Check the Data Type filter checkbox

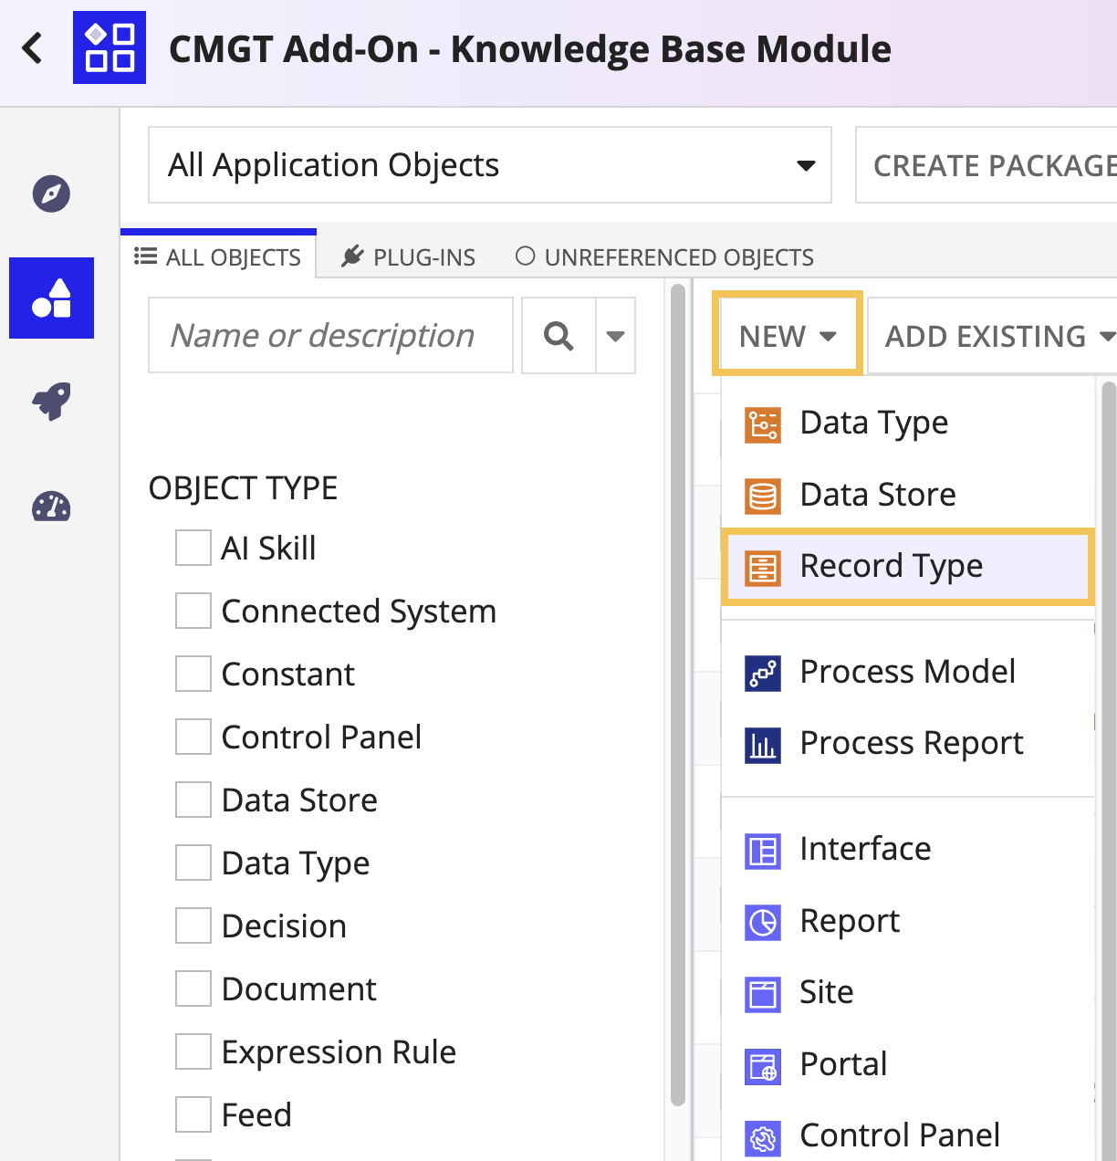coord(193,863)
